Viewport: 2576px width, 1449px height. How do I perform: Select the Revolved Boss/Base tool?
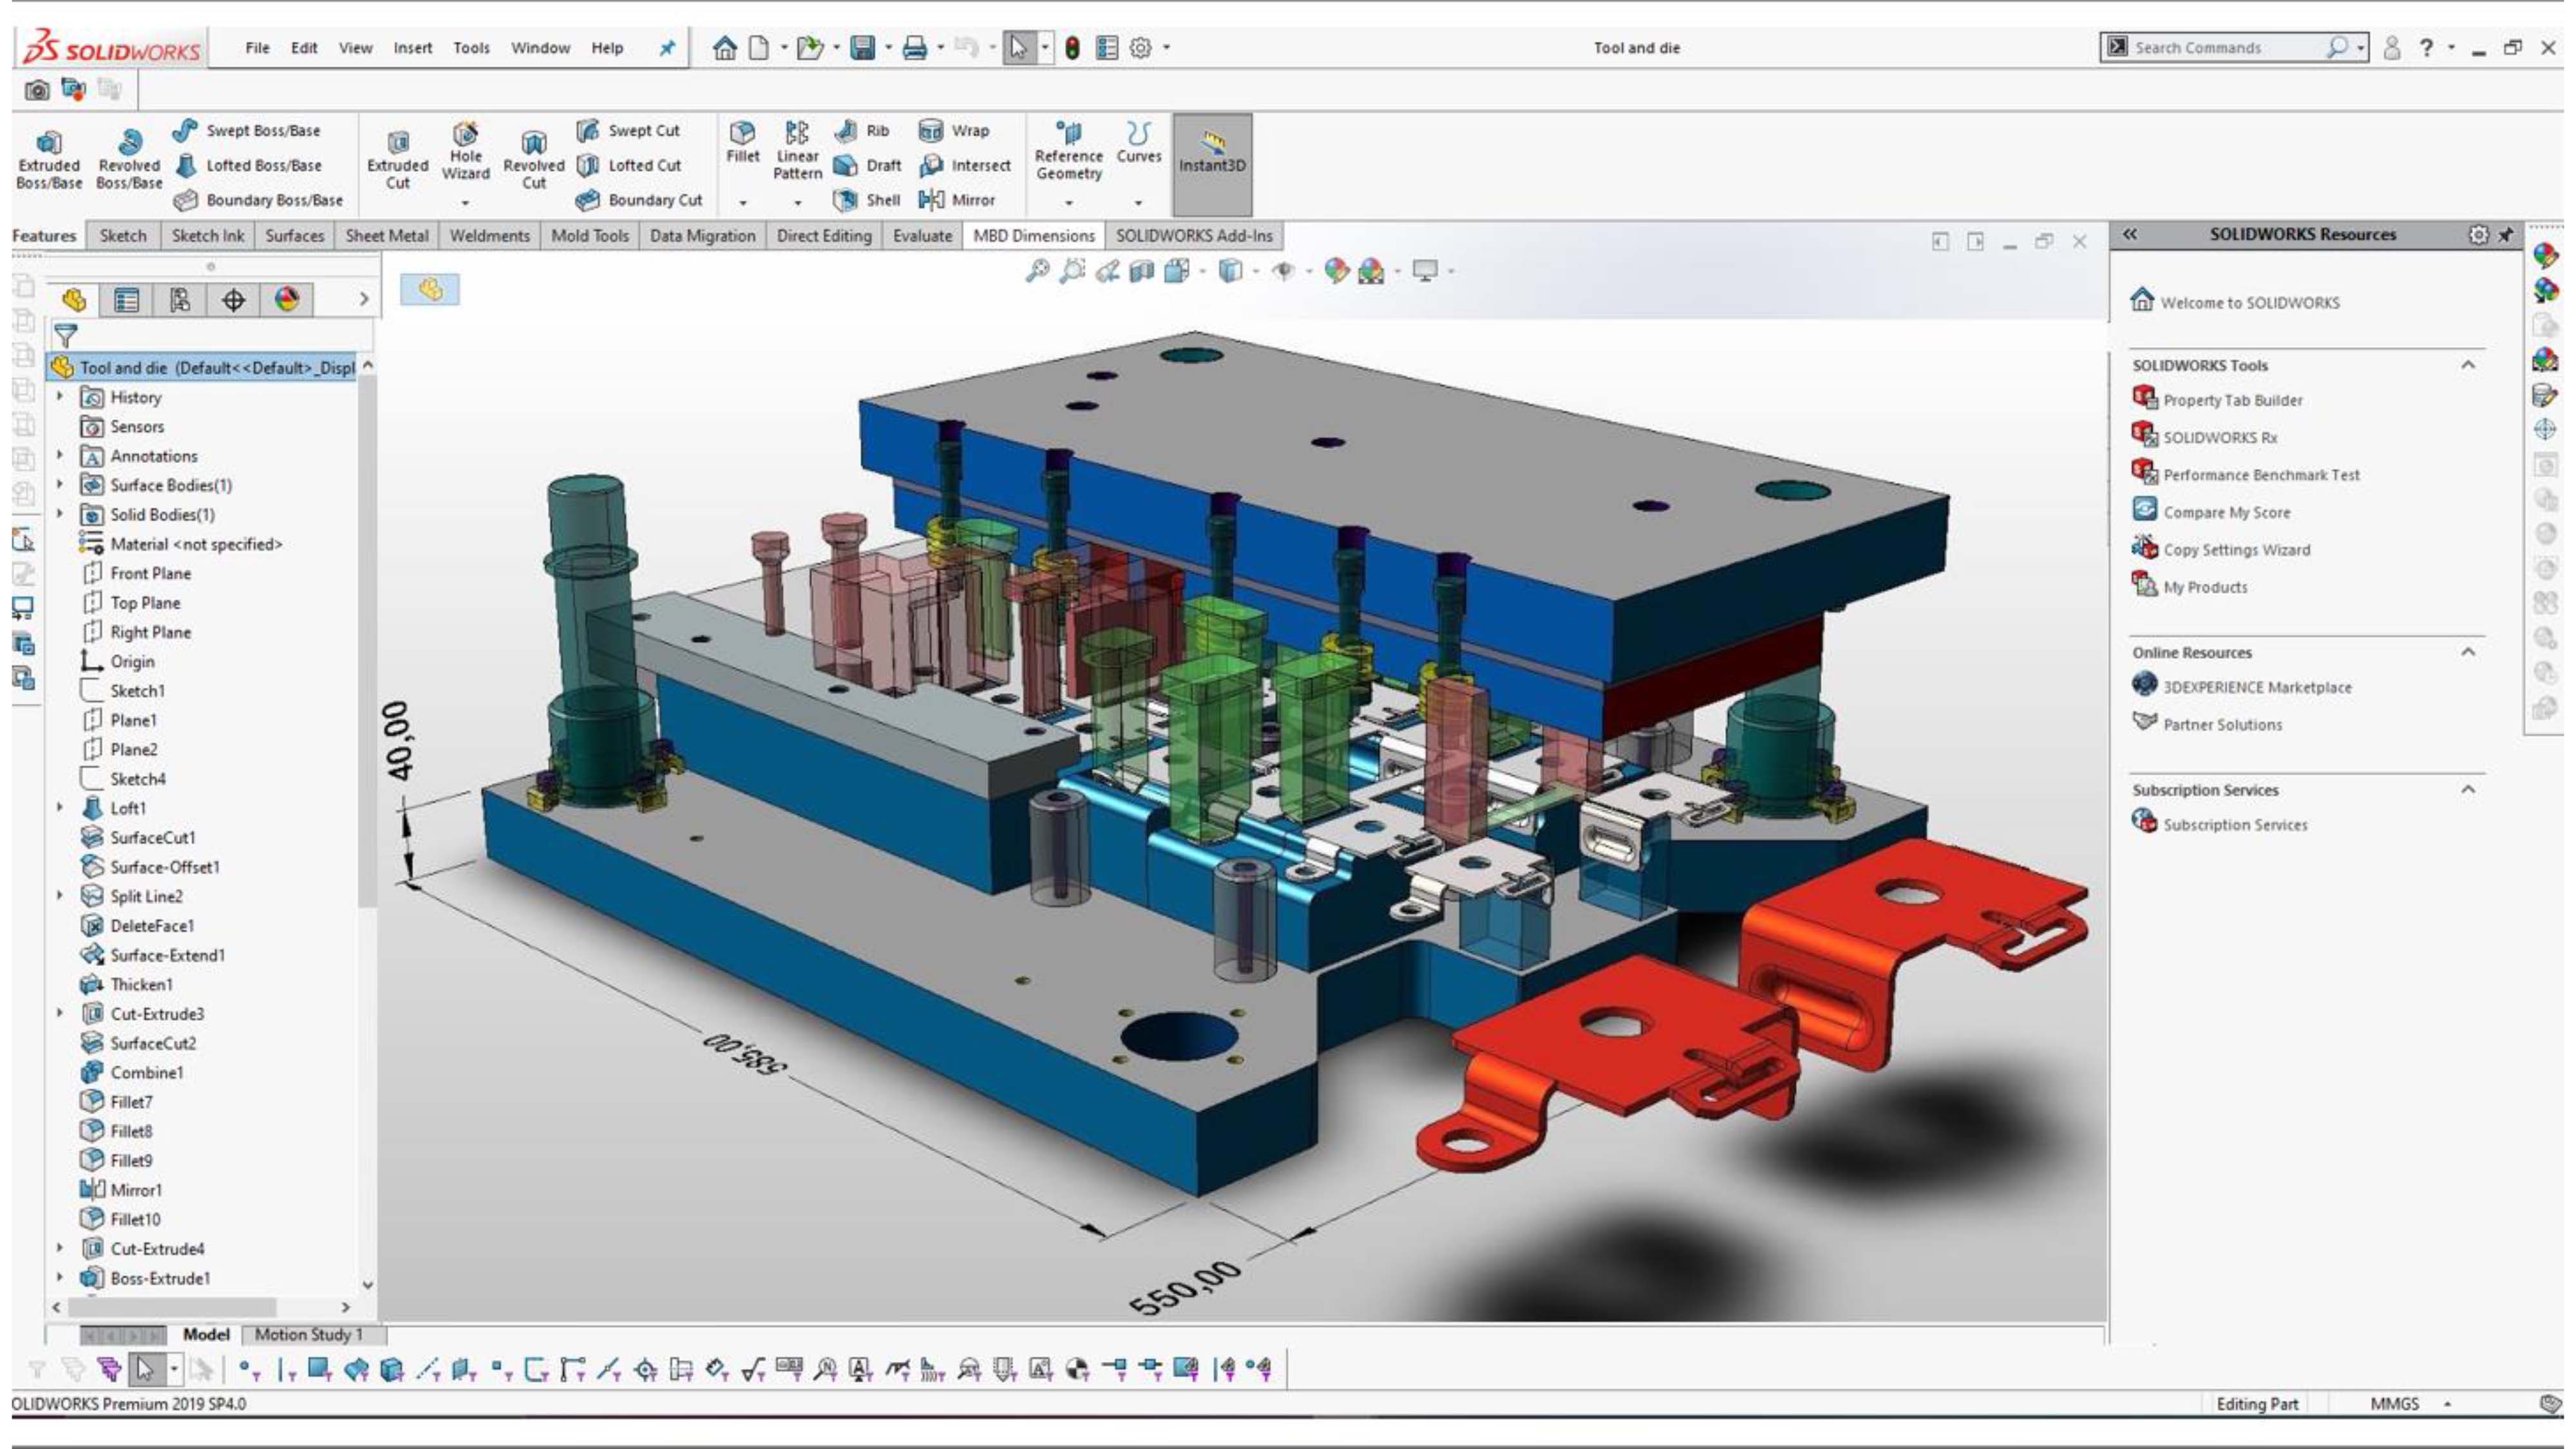(x=129, y=160)
